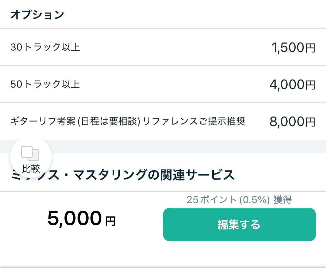Click the 4,000円 option price
The height and width of the screenshot is (268, 326).
click(293, 85)
